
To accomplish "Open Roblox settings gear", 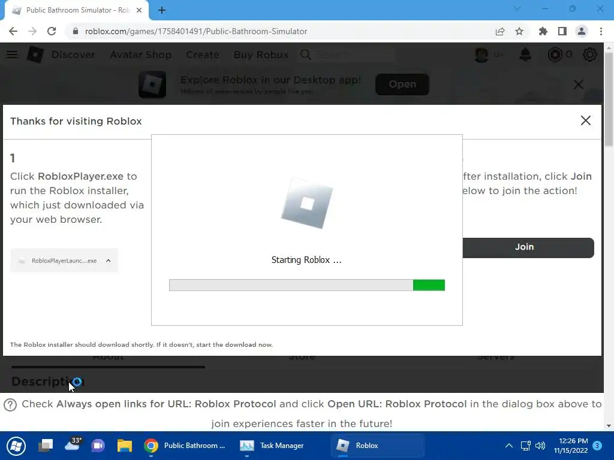I will coord(590,55).
